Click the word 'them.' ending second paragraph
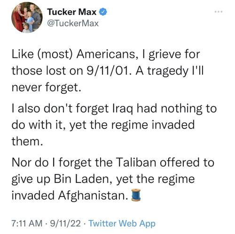The height and width of the screenshot is (234, 235). click(27, 141)
